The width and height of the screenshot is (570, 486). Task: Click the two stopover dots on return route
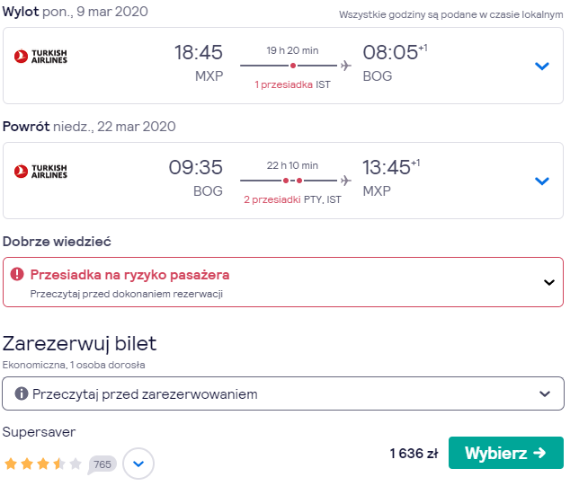click(292, 181)
